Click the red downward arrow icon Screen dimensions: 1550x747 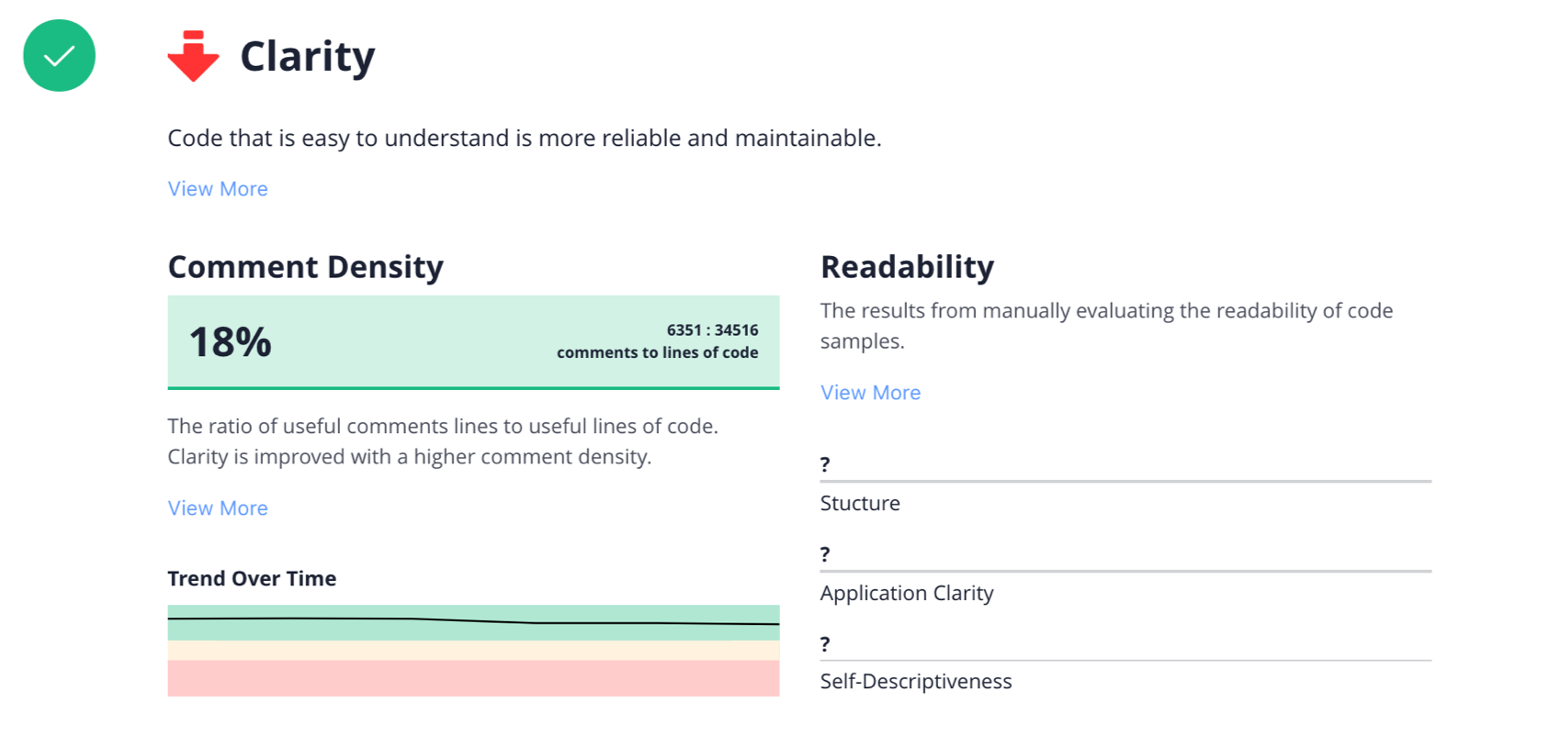[x=193, y=57]
